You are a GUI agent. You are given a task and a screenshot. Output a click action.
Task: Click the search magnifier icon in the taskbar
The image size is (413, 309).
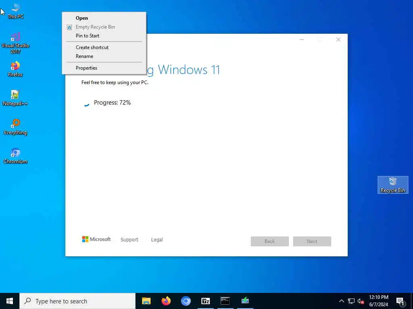click(x=27, y=301)
